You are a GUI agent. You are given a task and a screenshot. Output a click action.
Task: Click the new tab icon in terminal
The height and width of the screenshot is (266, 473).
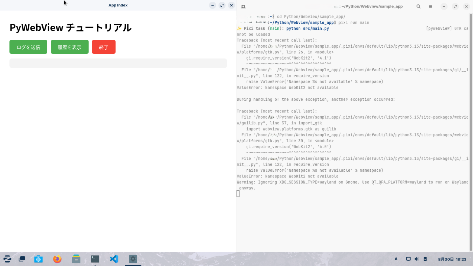[x=243, y=6]
